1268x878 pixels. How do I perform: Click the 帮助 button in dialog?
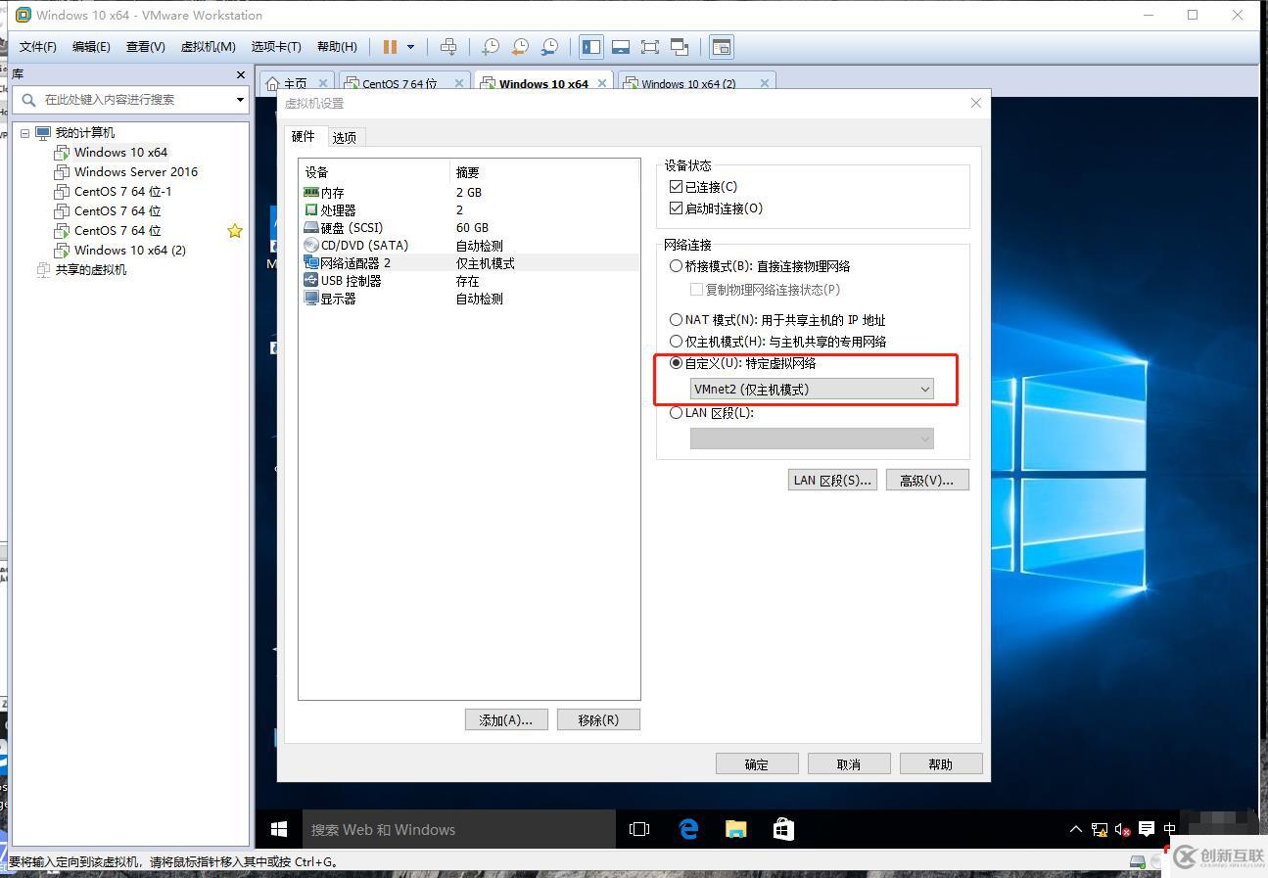click(x=941, y=763)
